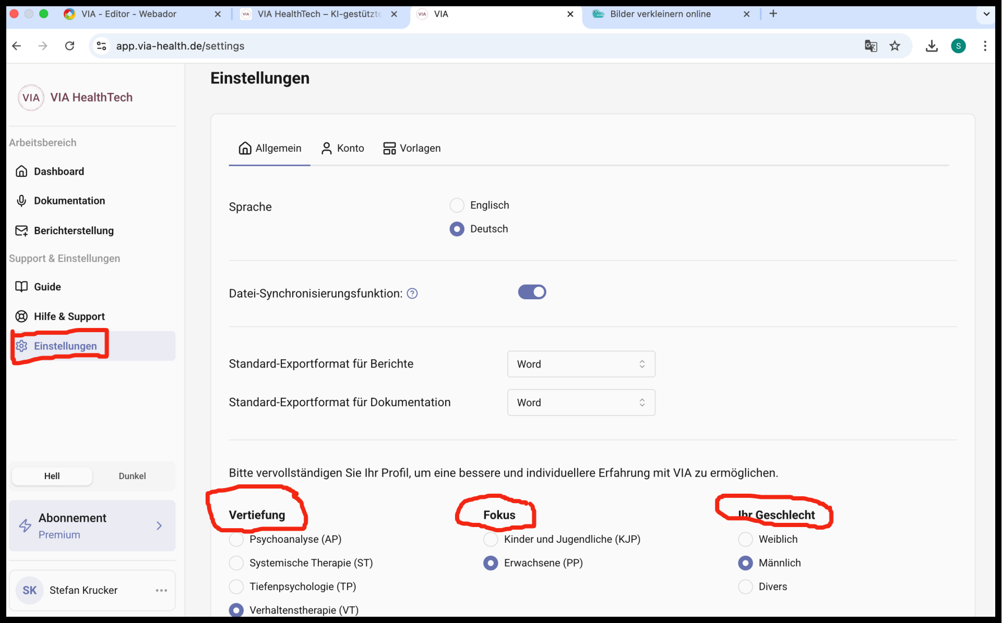Switch to the Vorlagen tab
Image resolution: width=1002 pixels, height=623 pixels.
click(x=412, y=149)
